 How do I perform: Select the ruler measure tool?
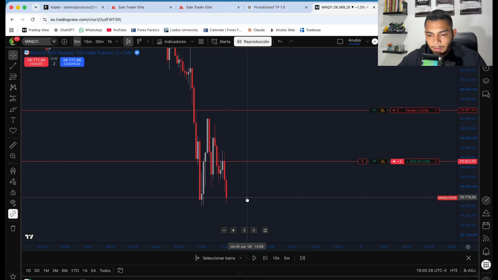point(13,145)
